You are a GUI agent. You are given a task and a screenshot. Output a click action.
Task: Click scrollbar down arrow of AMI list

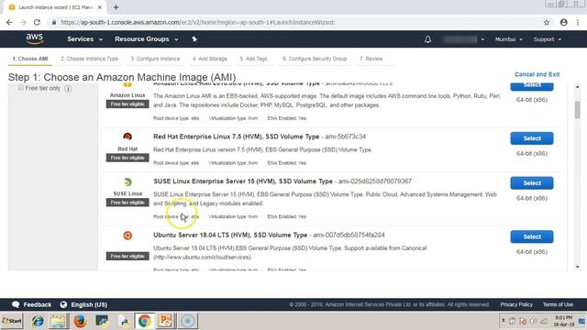pos(577,267)
